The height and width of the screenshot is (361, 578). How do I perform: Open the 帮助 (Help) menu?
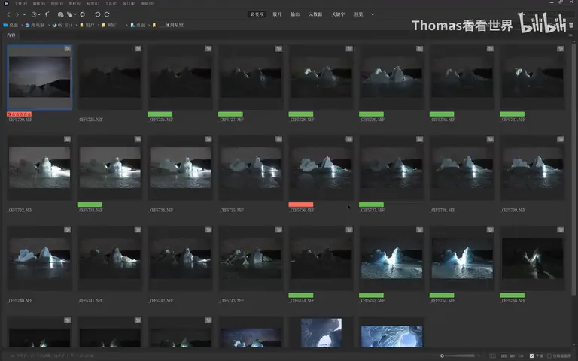tap(148, 3)
